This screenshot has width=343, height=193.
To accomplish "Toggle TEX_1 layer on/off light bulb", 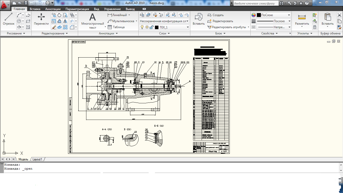I will click(x=142, y=27).
